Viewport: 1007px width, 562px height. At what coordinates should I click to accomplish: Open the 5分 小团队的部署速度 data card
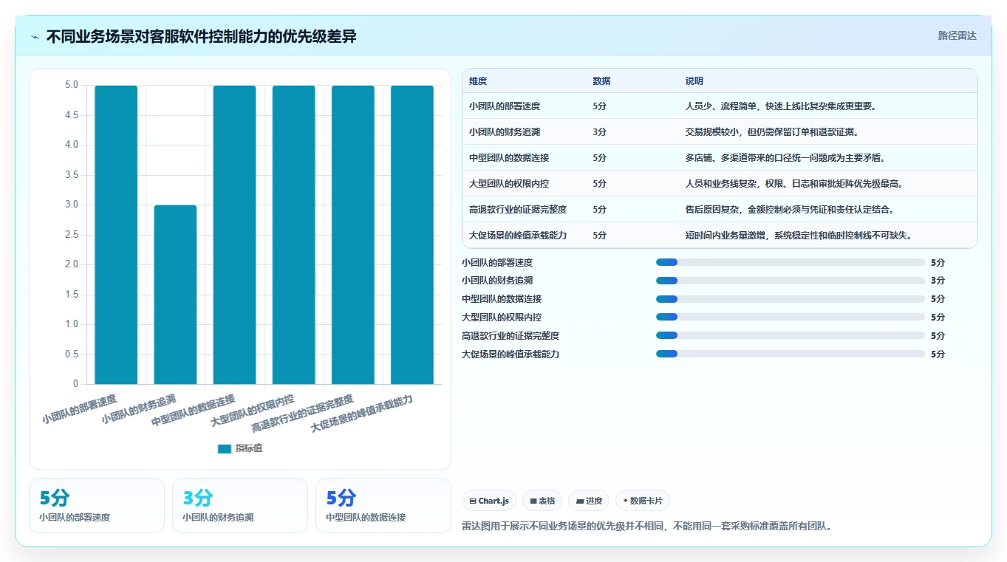[x=97, y=505]
